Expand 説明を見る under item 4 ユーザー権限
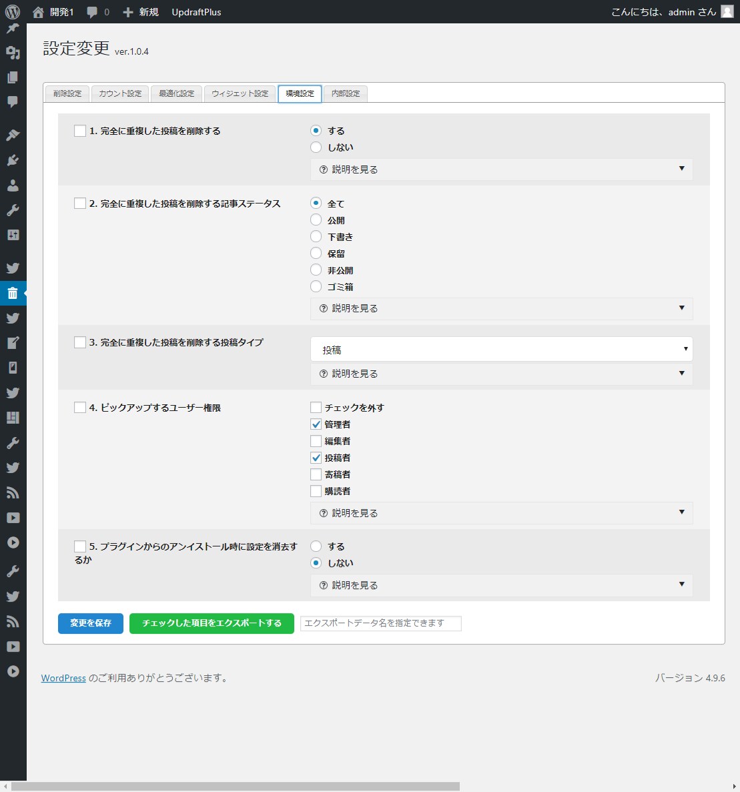740x792 pixels. [x=502, y=512]
